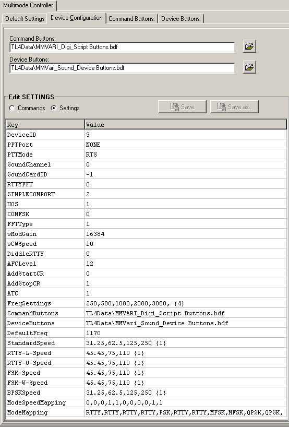Open the Device Buttons: tab

(x=181, y=19)
